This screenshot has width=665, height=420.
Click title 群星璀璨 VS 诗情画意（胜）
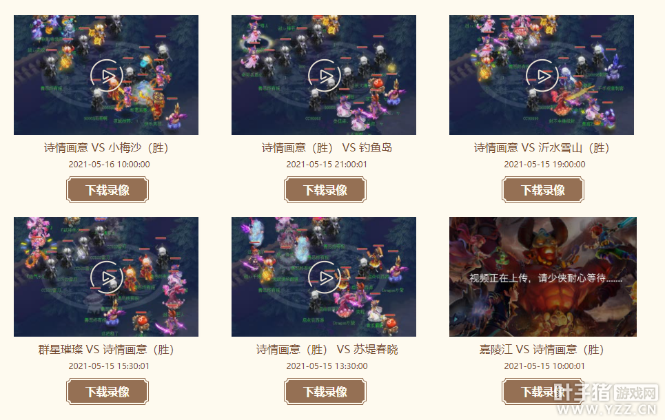pyautogui.click(x=106, y=350)
